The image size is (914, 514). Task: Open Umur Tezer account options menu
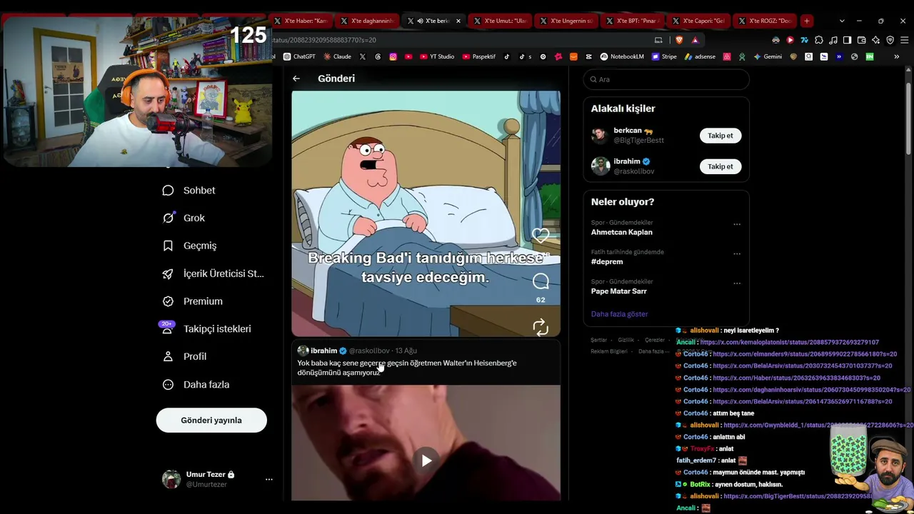[269, 479]
